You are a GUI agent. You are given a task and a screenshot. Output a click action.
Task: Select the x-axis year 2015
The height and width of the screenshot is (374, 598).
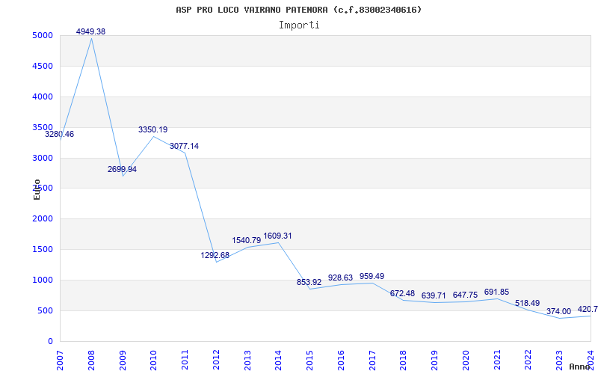pos(310,361)
